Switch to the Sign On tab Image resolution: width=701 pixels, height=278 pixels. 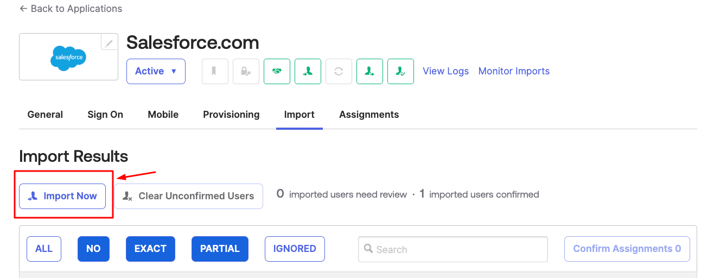point(105,115)
